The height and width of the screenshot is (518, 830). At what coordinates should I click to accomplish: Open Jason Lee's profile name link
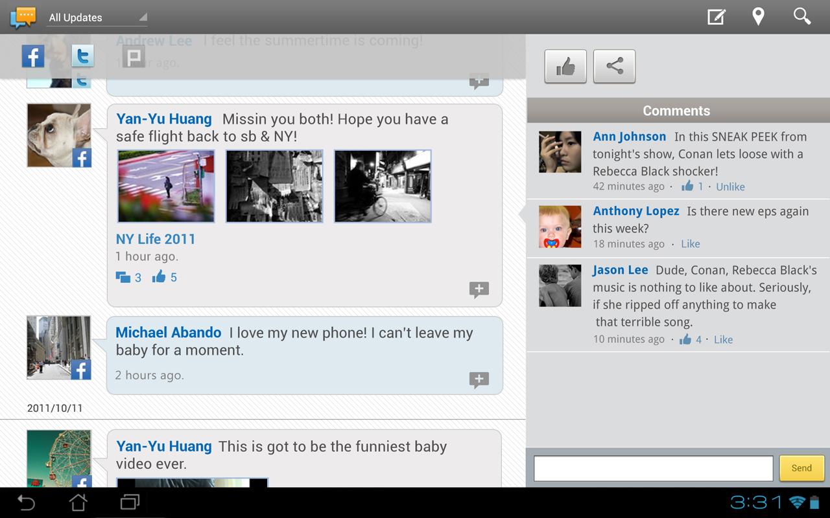620,270
